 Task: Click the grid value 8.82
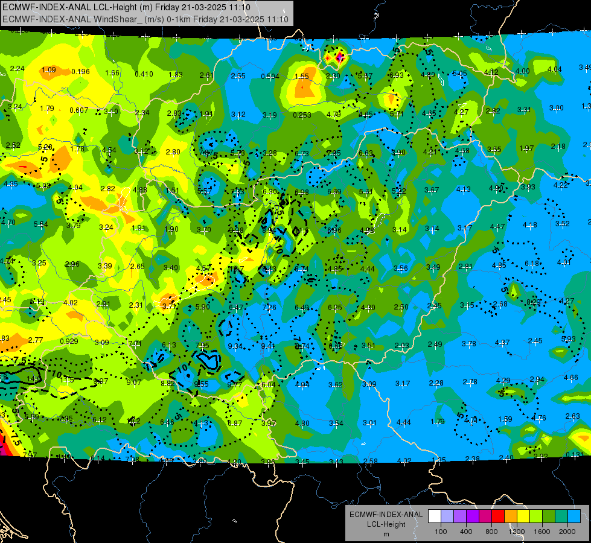tap(168, 383)
